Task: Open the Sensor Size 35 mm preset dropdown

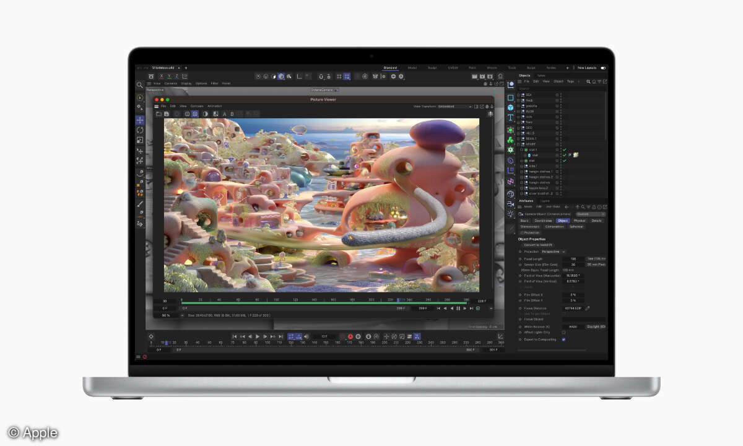Action: 596,265
